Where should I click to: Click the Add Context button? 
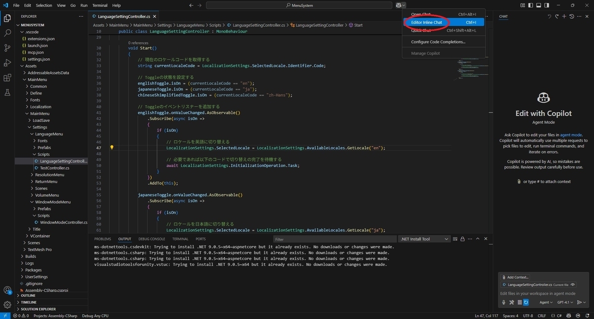pos(515,277)
